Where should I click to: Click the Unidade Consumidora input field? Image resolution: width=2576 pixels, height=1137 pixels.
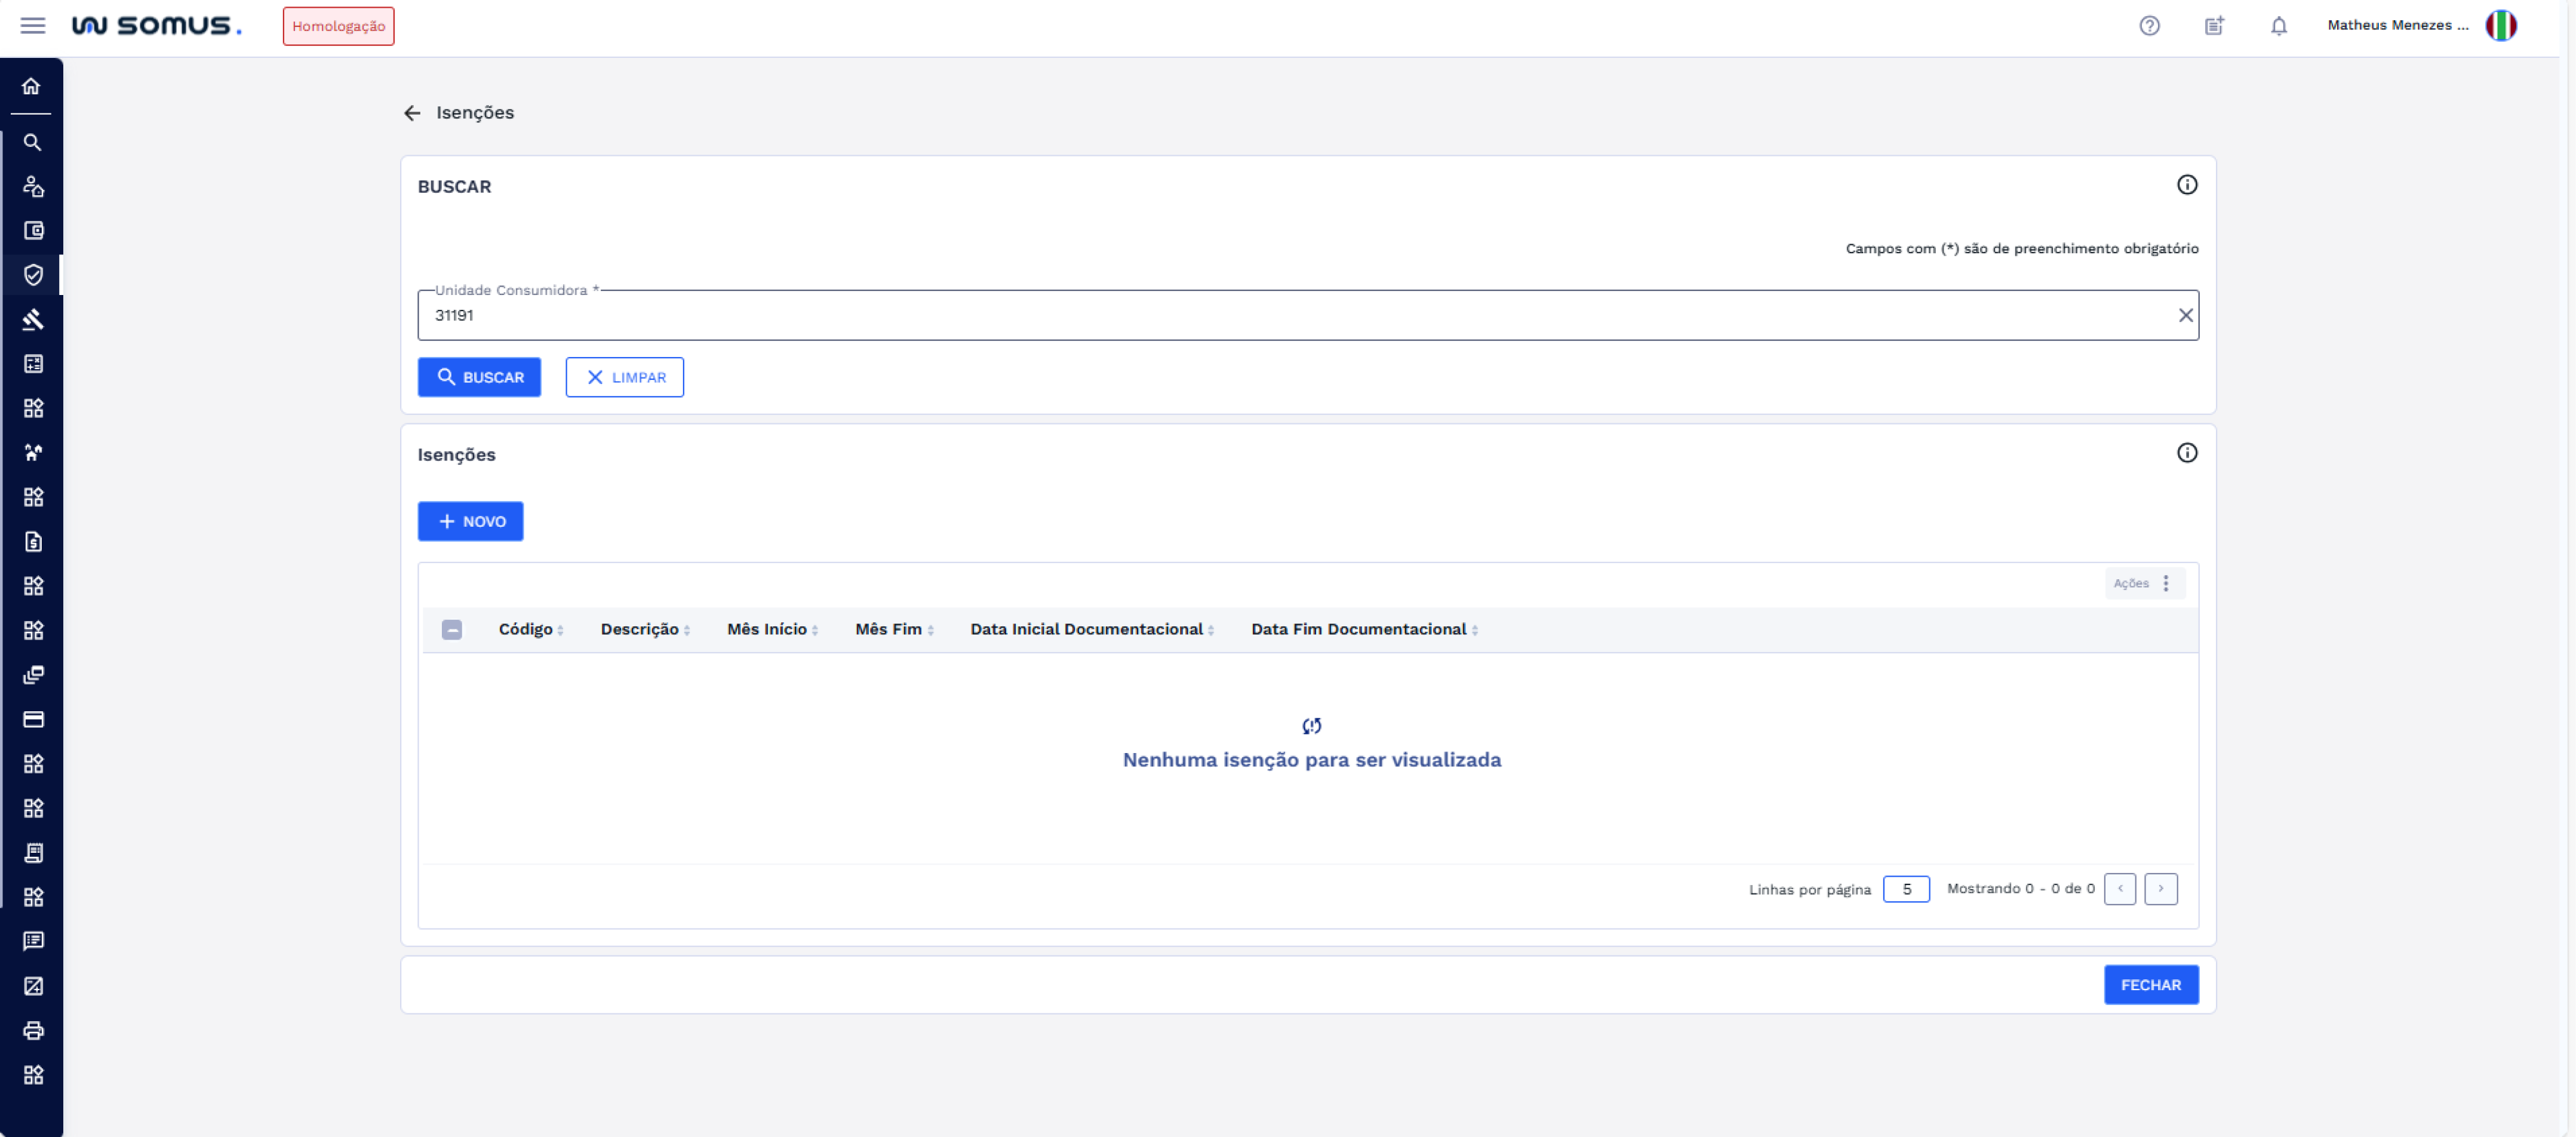coord(1300,316)
